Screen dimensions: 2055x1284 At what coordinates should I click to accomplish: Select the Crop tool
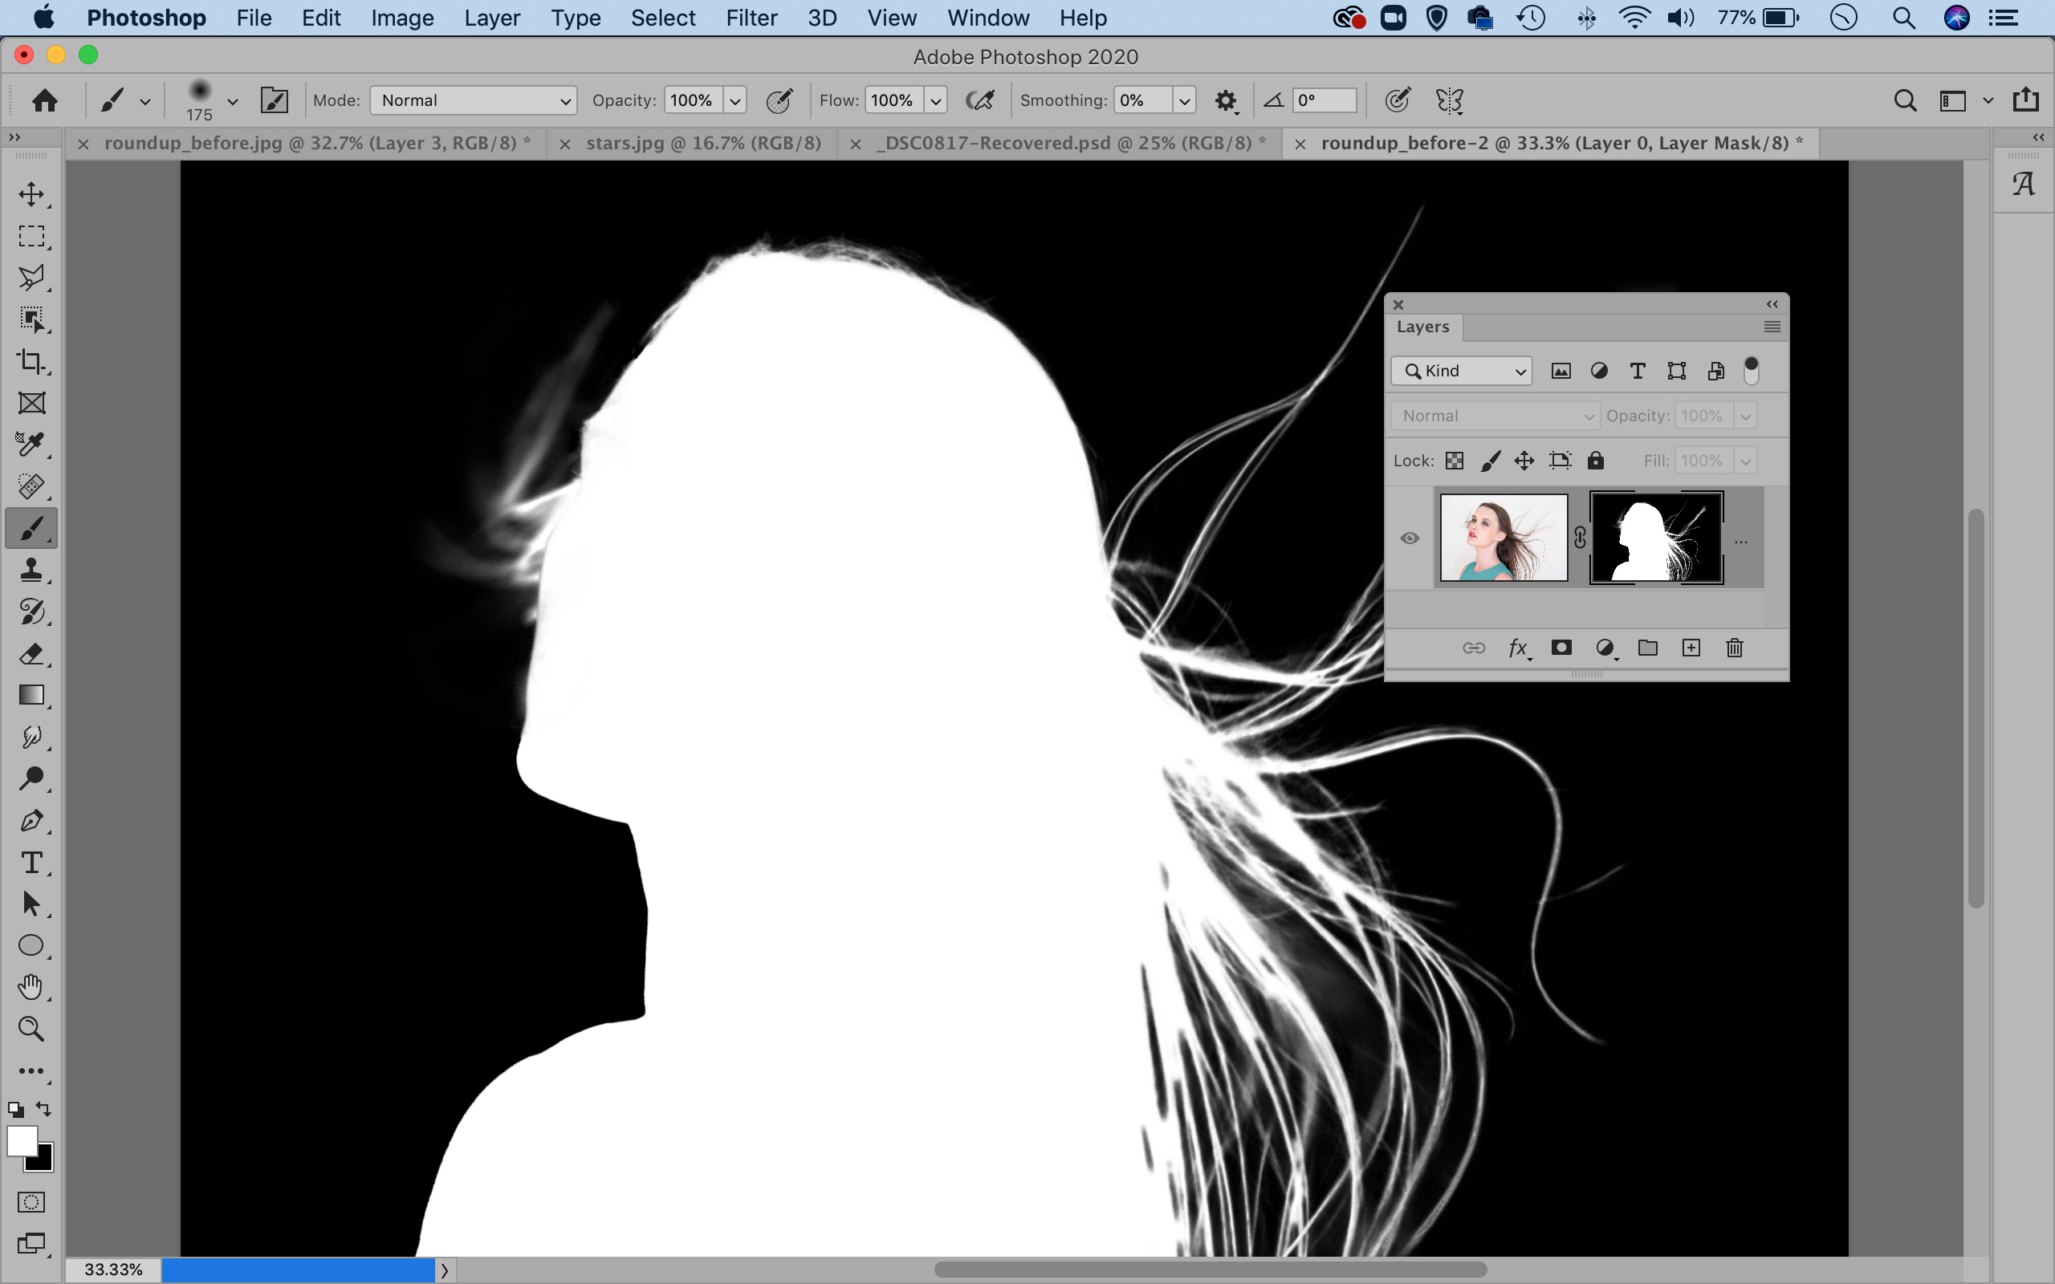tap(31, 361)
